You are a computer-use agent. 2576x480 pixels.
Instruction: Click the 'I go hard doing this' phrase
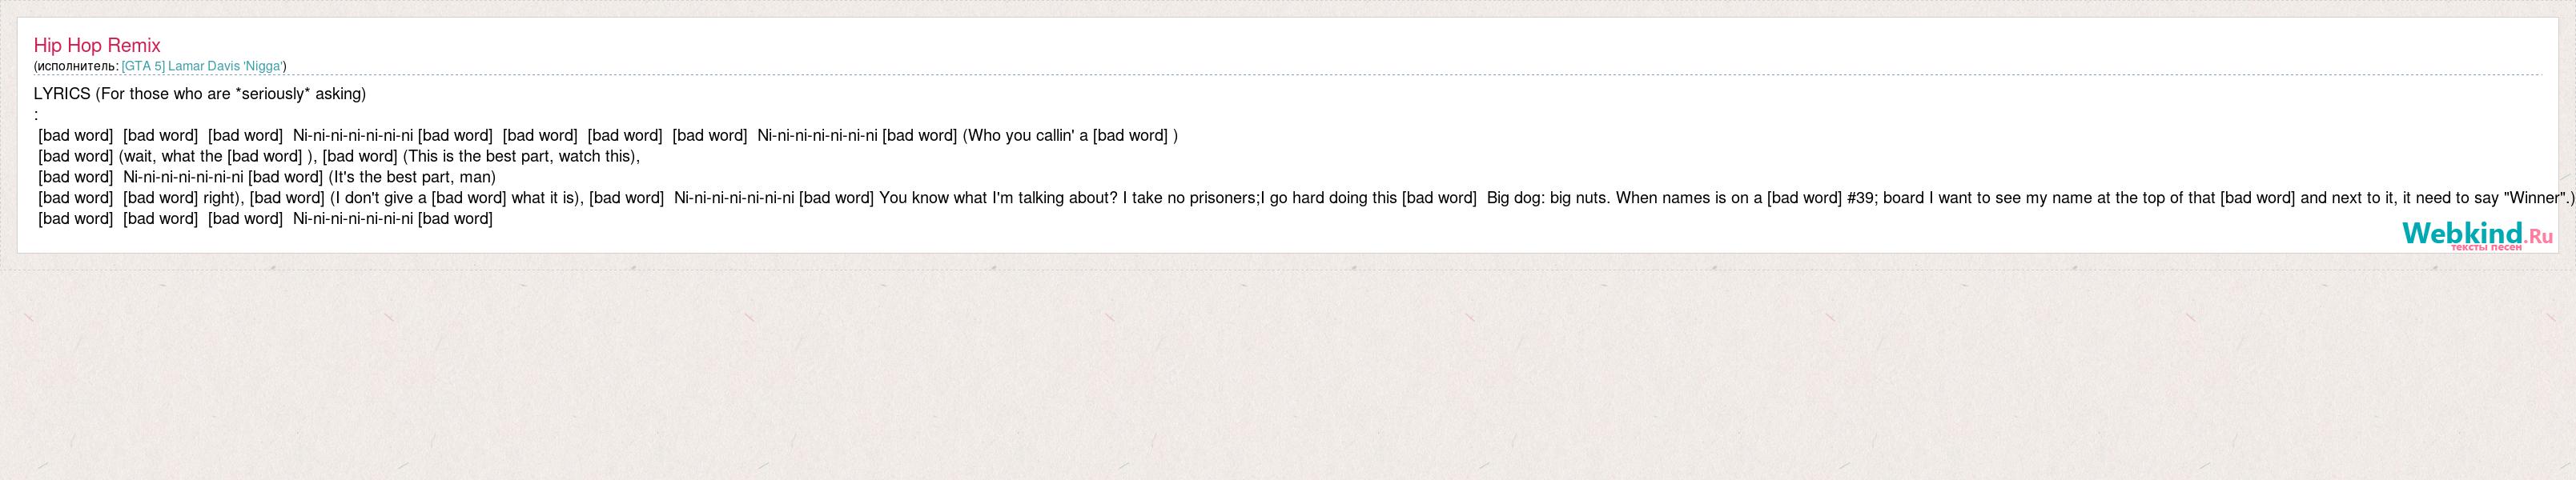[1329, 198]
